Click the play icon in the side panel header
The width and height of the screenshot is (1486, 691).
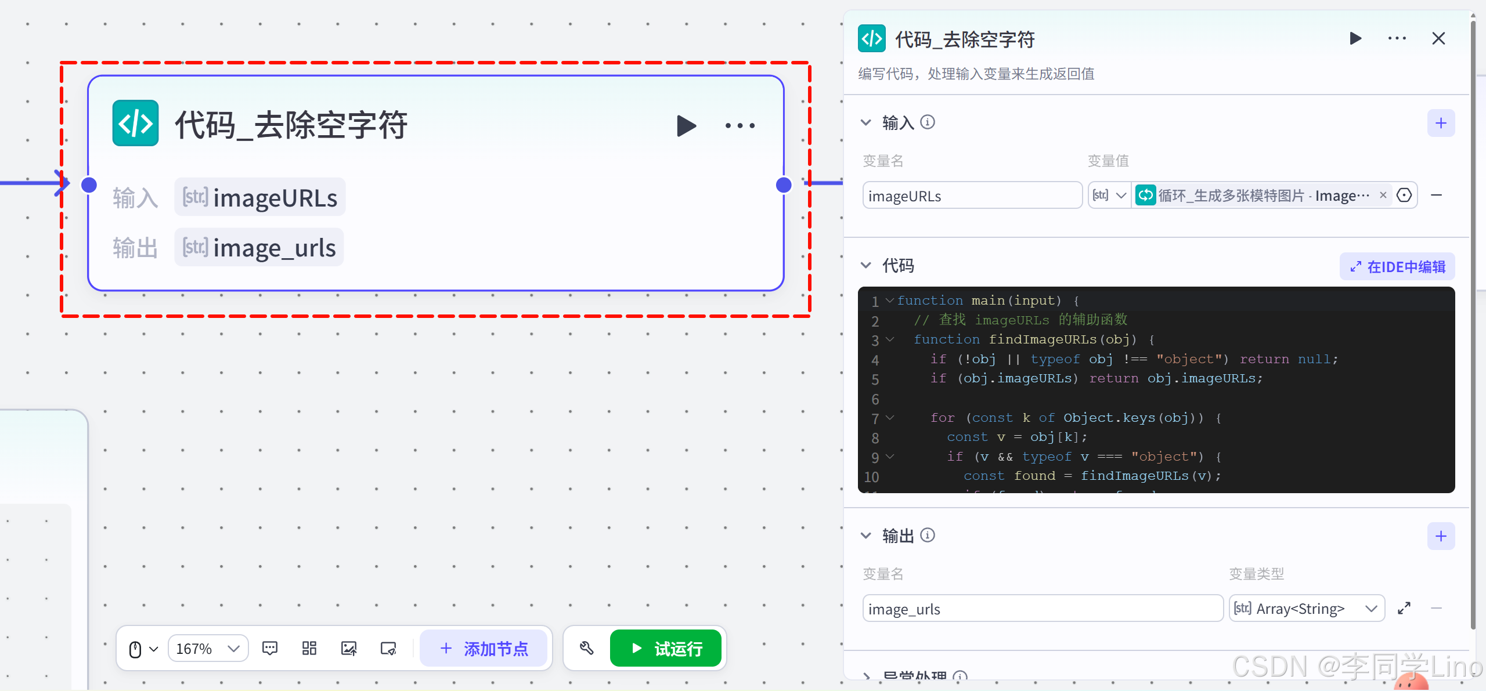1355,39
